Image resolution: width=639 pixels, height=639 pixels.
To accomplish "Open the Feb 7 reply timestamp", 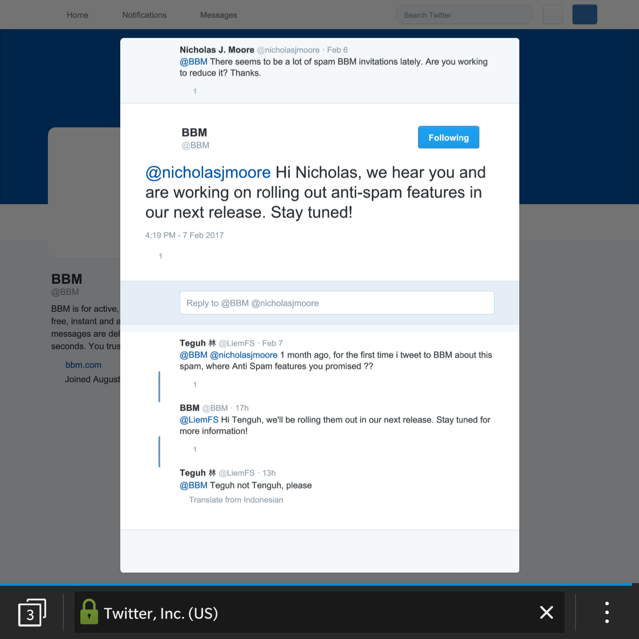I will coord(272,343).
